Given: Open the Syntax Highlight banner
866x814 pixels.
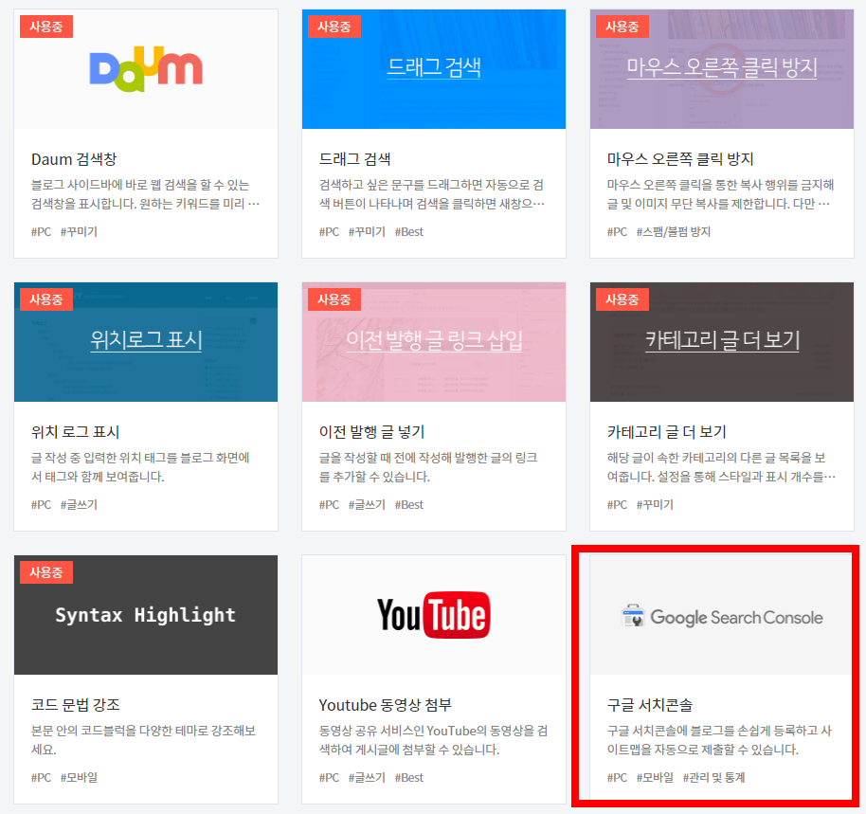Looking at the screenshot, I should [x=146, y=615].
